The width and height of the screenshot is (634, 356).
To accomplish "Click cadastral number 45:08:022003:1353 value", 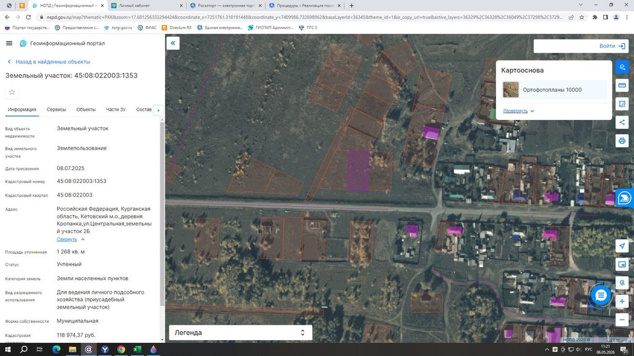I will pyautogui.click(x=82, y=181).
